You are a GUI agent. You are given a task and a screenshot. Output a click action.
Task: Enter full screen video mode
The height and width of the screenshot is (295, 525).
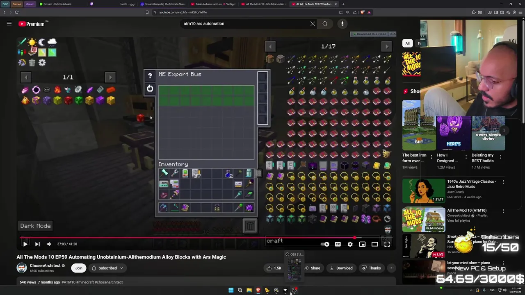tap(387, 244)
